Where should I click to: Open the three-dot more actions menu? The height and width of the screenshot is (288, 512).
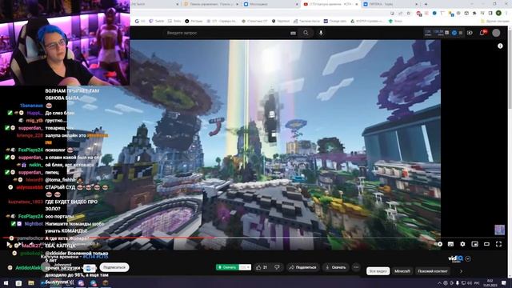click(x=356, y=267)
